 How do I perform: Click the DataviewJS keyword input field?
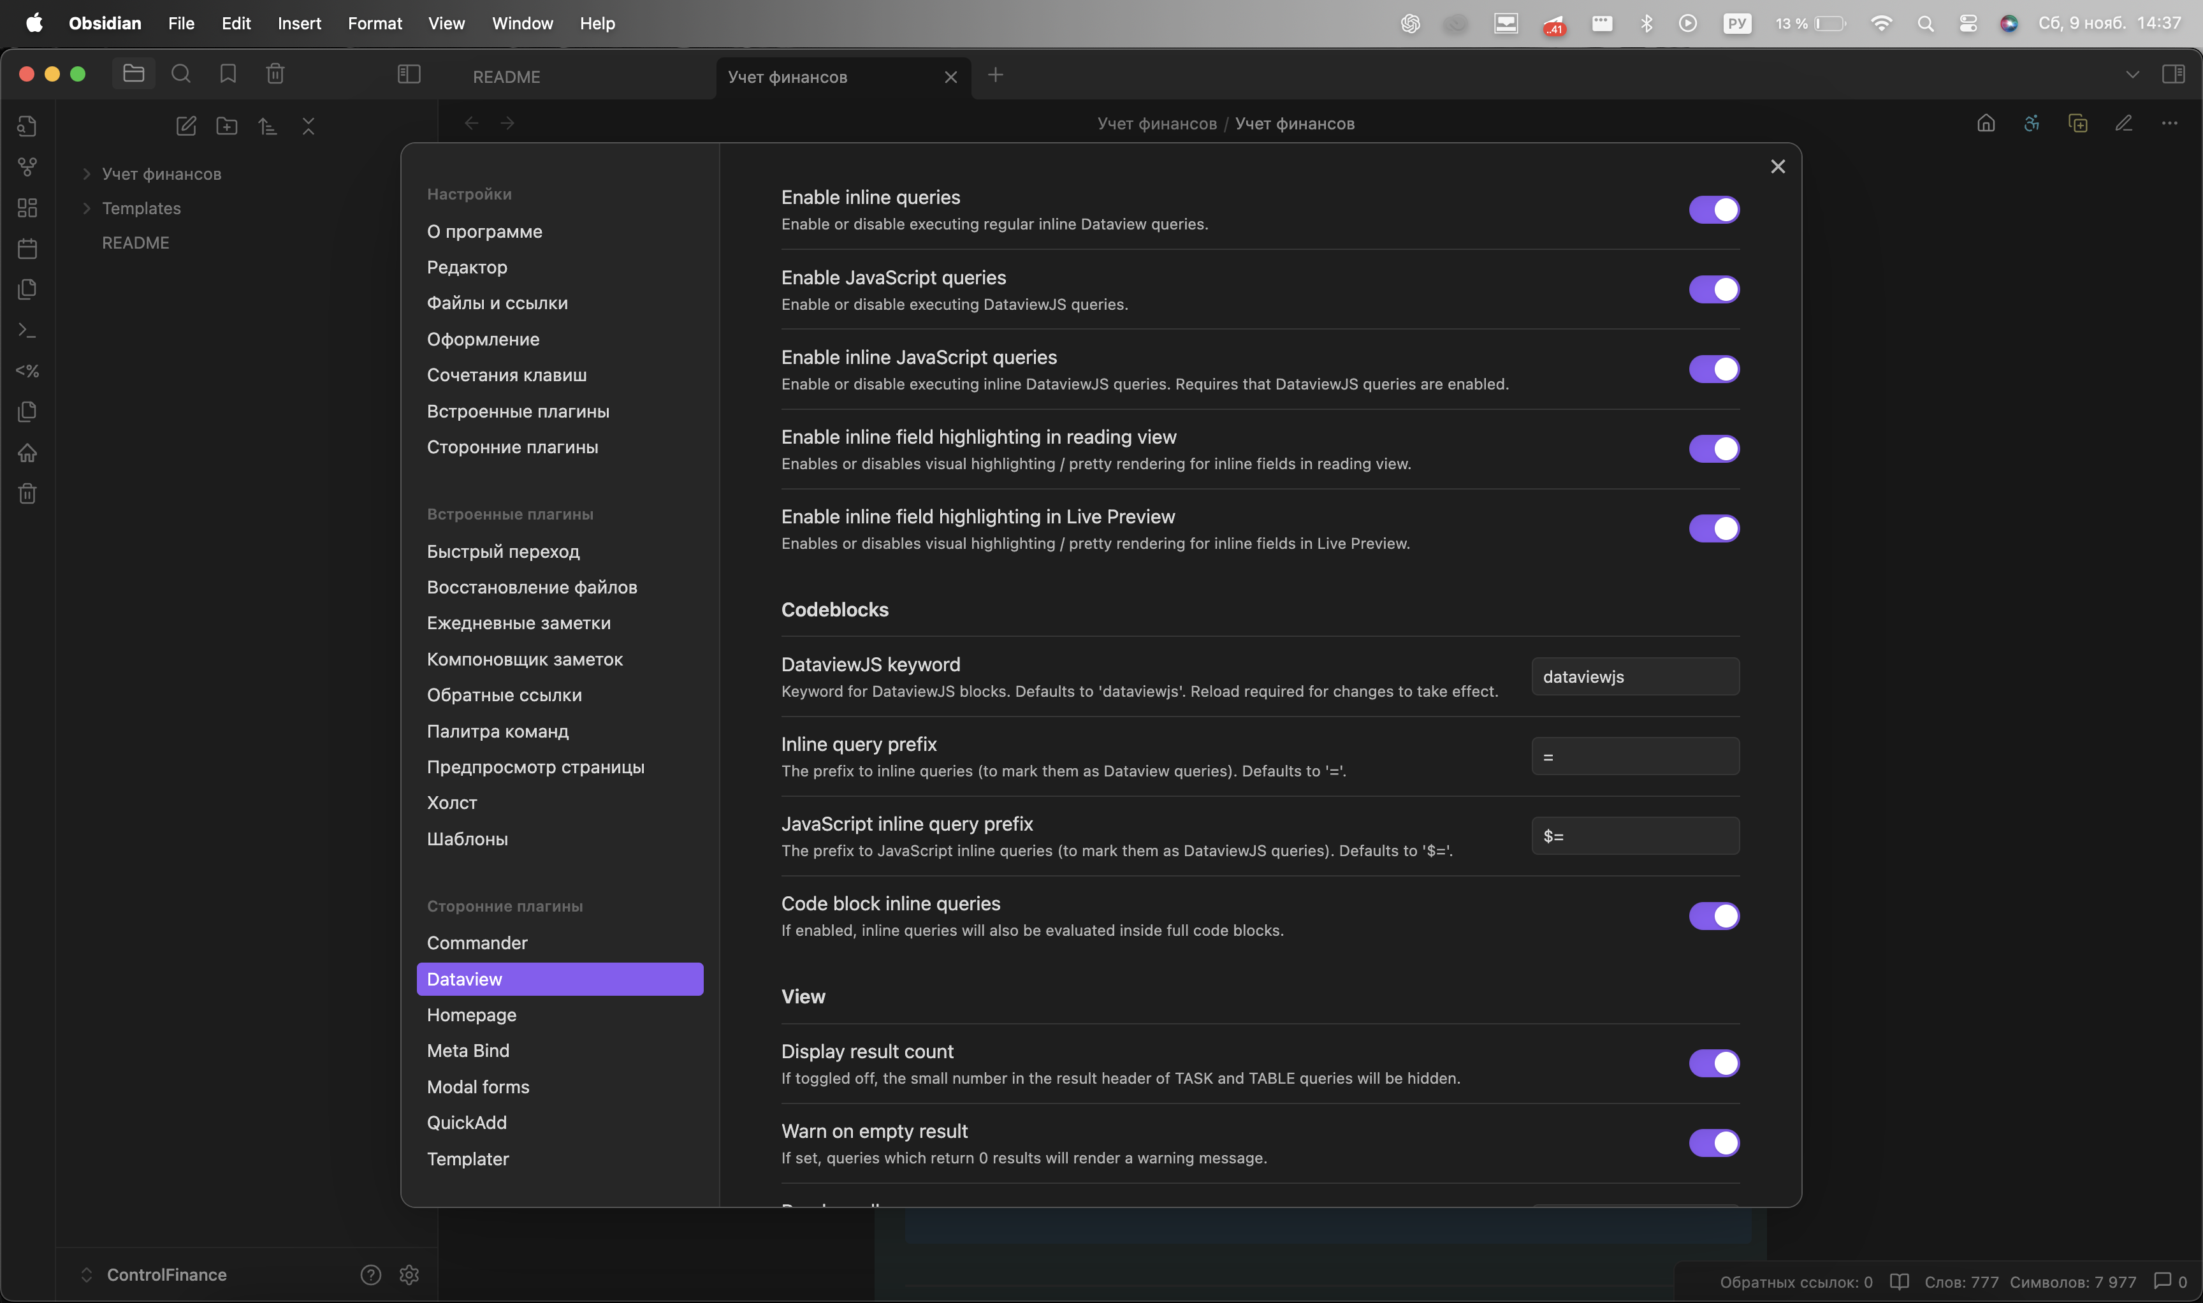(x=1635, y=677)
